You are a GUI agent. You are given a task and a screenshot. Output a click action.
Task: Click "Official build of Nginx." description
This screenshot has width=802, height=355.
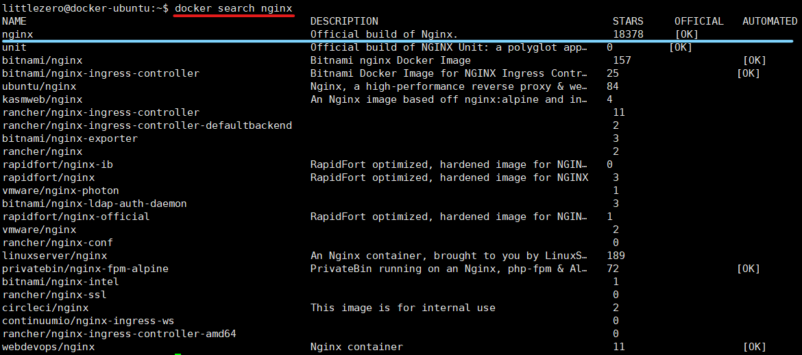click(x=384, y=34)
